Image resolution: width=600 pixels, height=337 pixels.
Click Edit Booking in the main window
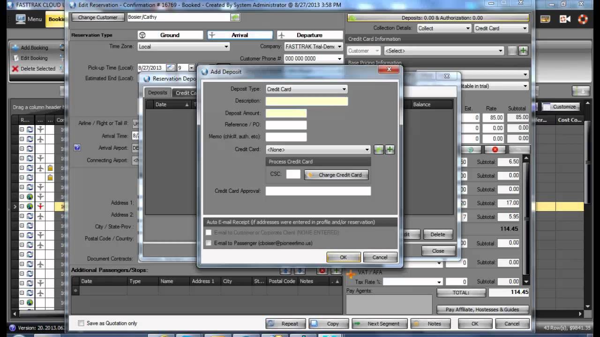pos(30,58)
